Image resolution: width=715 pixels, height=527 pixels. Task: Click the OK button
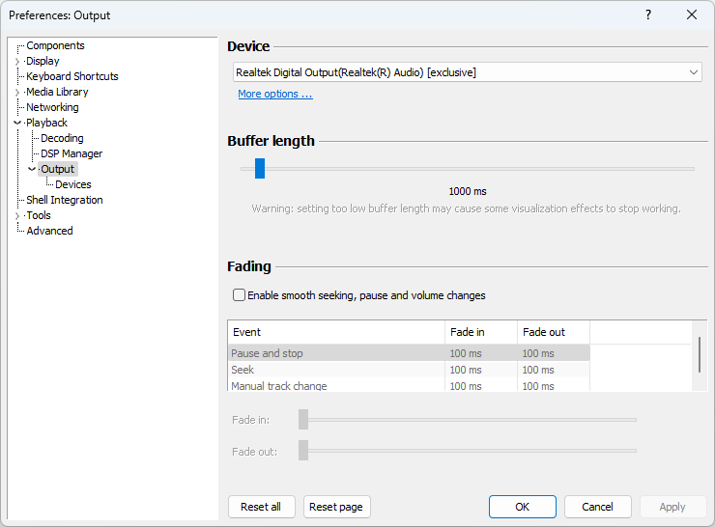(522, 507)
